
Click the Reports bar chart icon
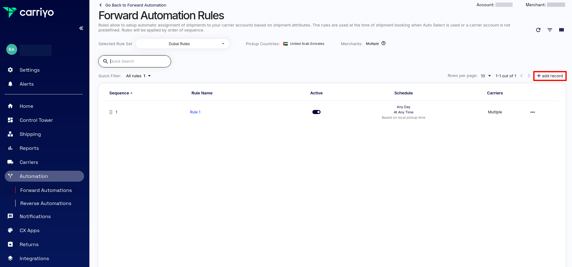(10, 148)
